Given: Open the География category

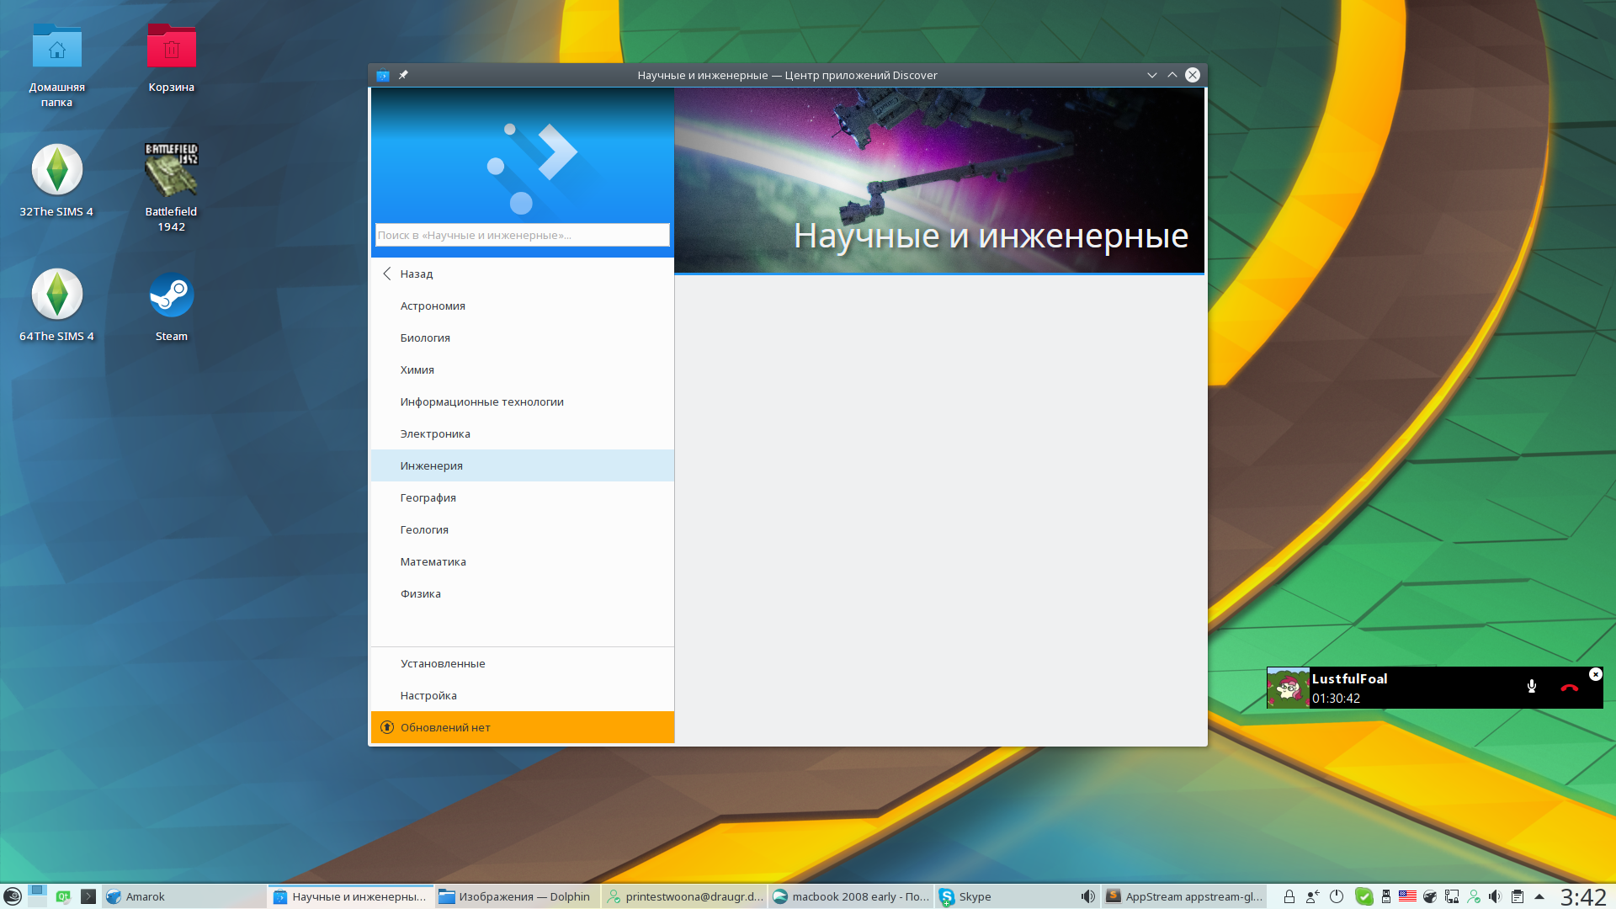Looking at the screenshot, I should [x=522, y=497].
